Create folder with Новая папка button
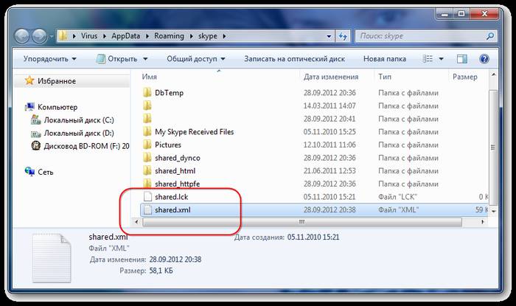Viewport: 516px width, 306px height. point(384,58)
